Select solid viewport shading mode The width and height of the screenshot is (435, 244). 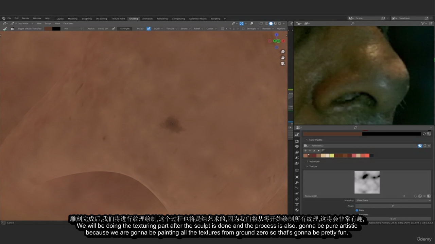(x=271, y=23)
